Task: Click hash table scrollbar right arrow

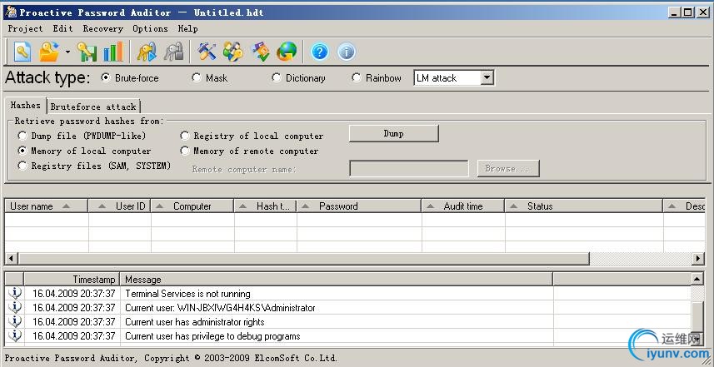Action: (698, 259)
